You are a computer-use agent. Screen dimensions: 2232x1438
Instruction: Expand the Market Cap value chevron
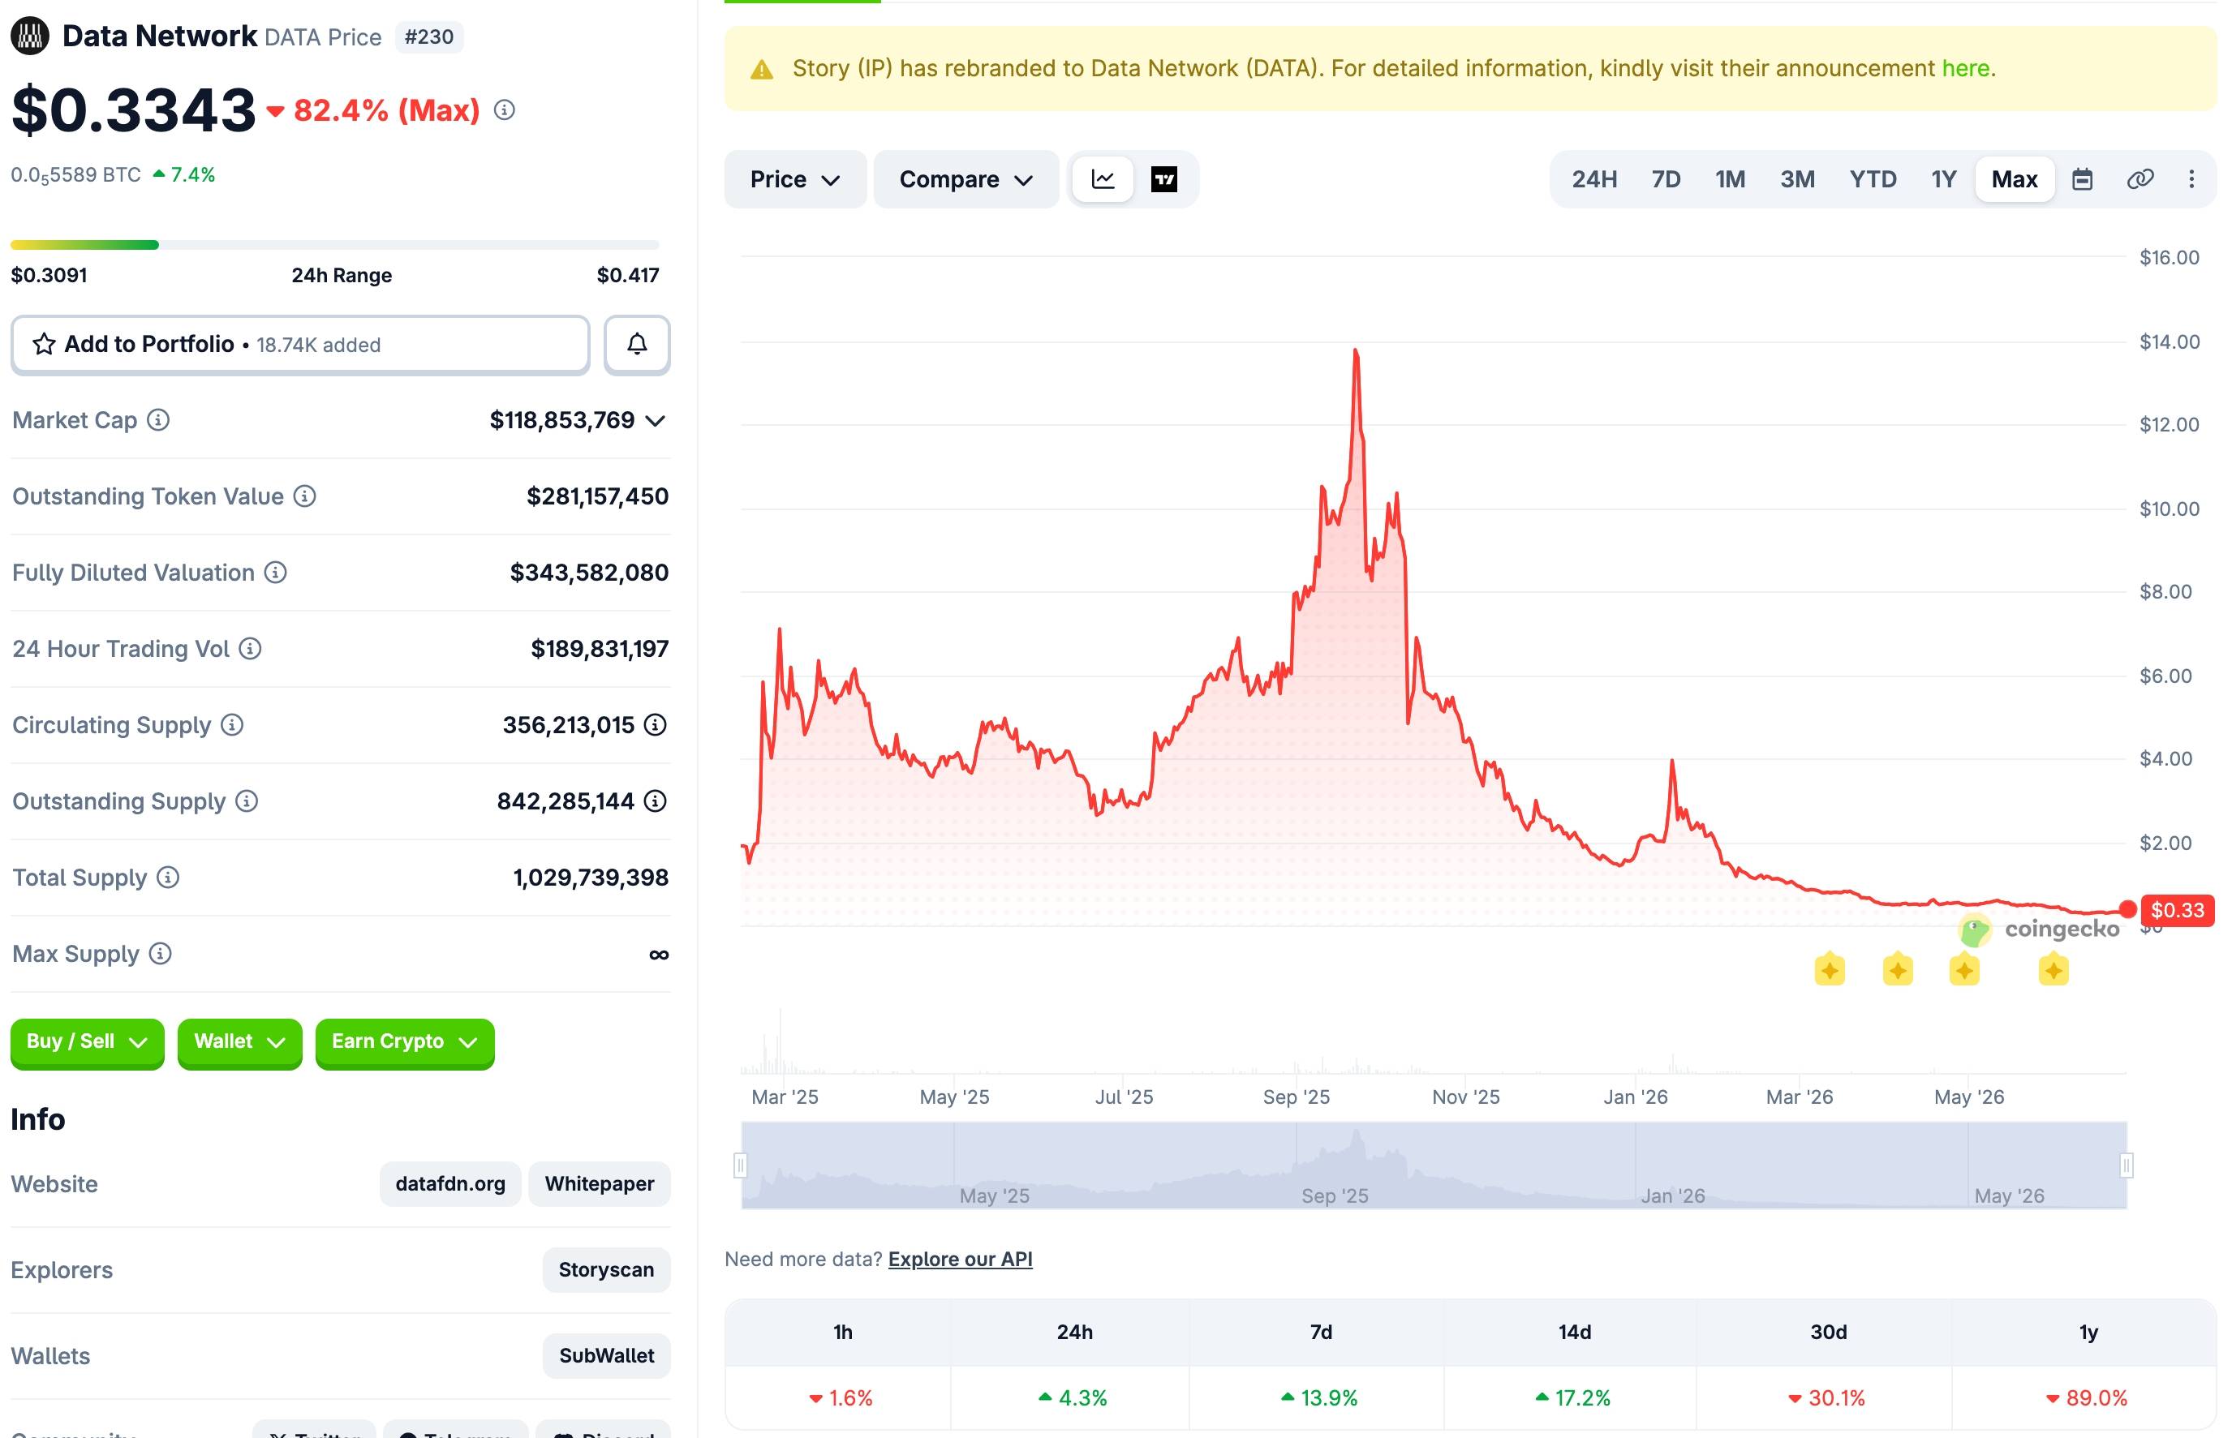656,421
